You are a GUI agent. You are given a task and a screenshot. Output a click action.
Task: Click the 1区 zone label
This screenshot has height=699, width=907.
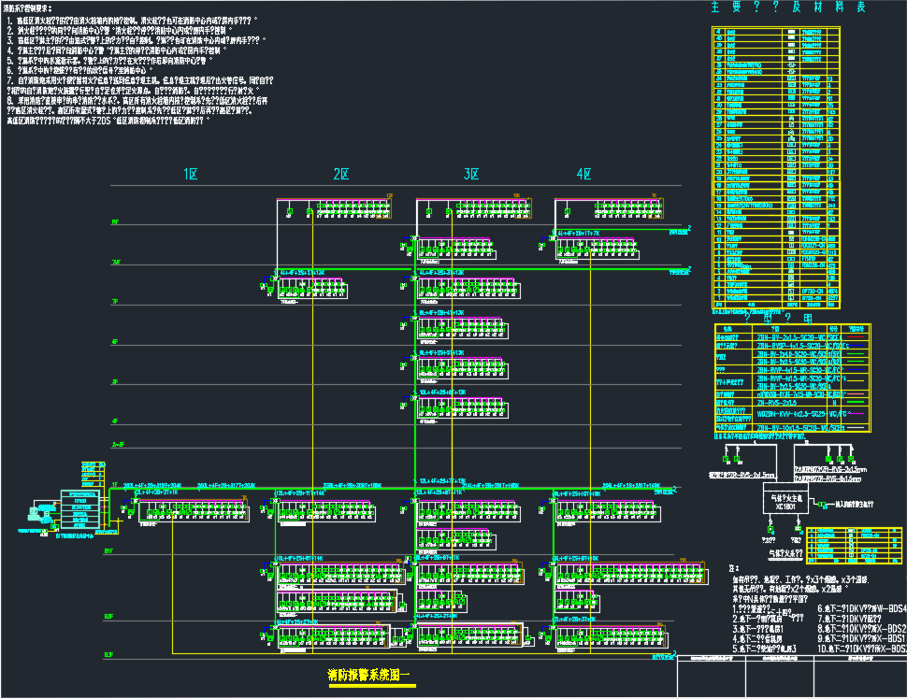click(192, 174)
